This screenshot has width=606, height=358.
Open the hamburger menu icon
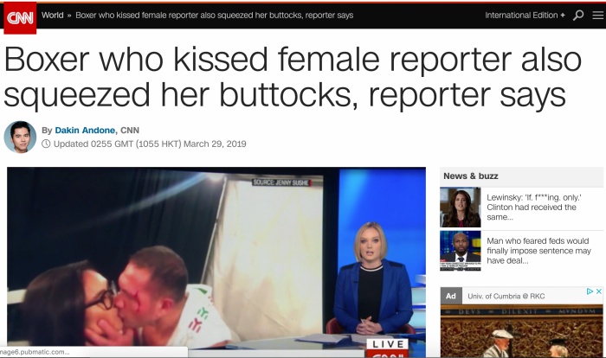[x=598, y=16]
